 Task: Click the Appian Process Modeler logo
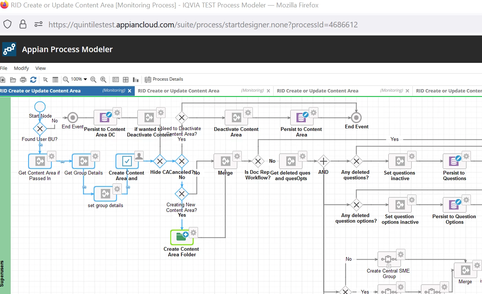coord(9,49)
